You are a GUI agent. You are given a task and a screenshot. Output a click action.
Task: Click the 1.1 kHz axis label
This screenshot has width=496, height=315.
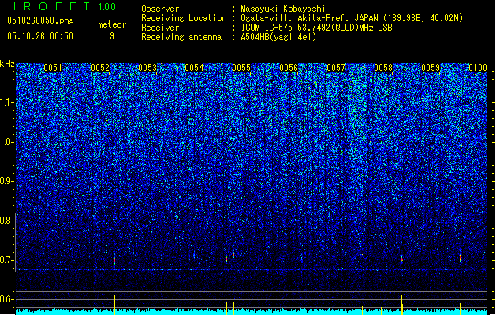coord(7,102)
